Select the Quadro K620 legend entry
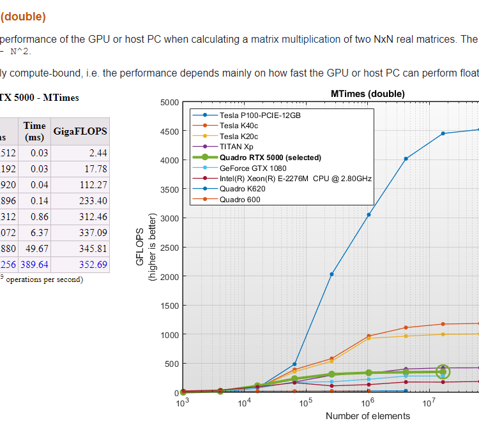 click(x=242, y=189)
